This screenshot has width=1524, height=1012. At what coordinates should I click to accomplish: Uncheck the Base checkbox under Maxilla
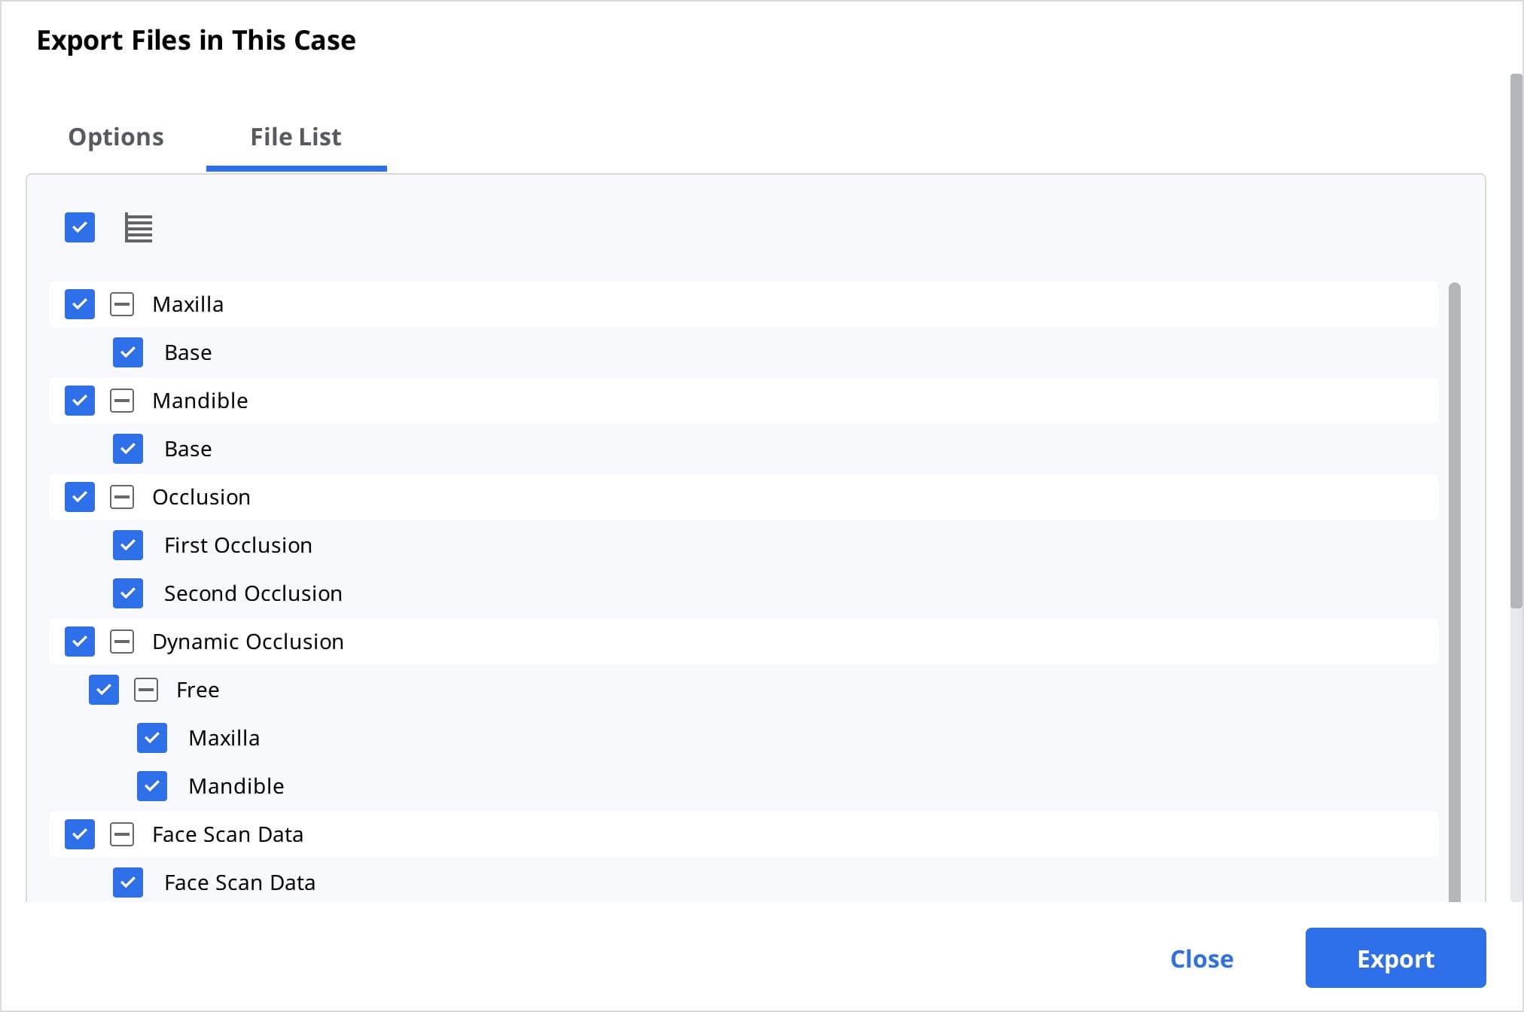pyautogui.click(x=128, y=352)
